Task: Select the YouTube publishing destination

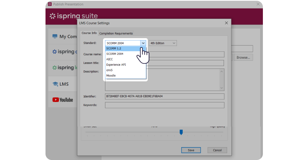Action: tap(63, 100)
